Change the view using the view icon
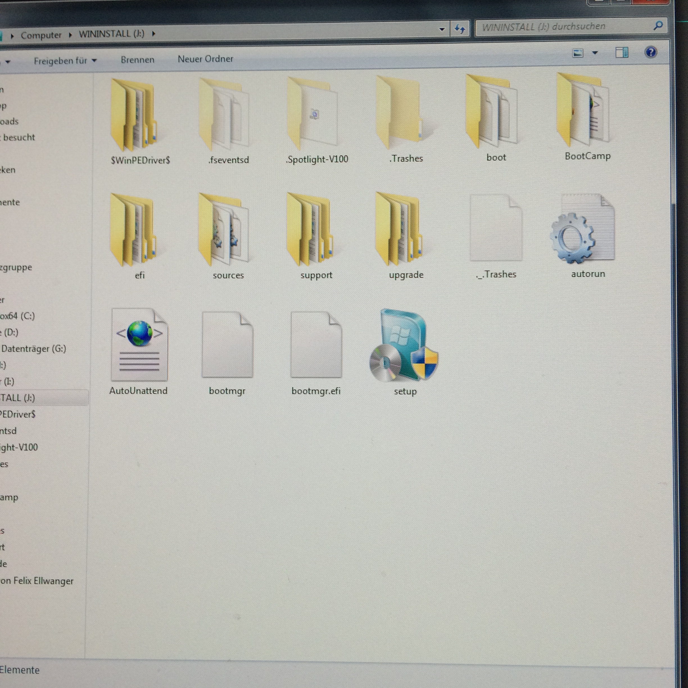This screenshot has height=688, width=688. pos(578,53)
